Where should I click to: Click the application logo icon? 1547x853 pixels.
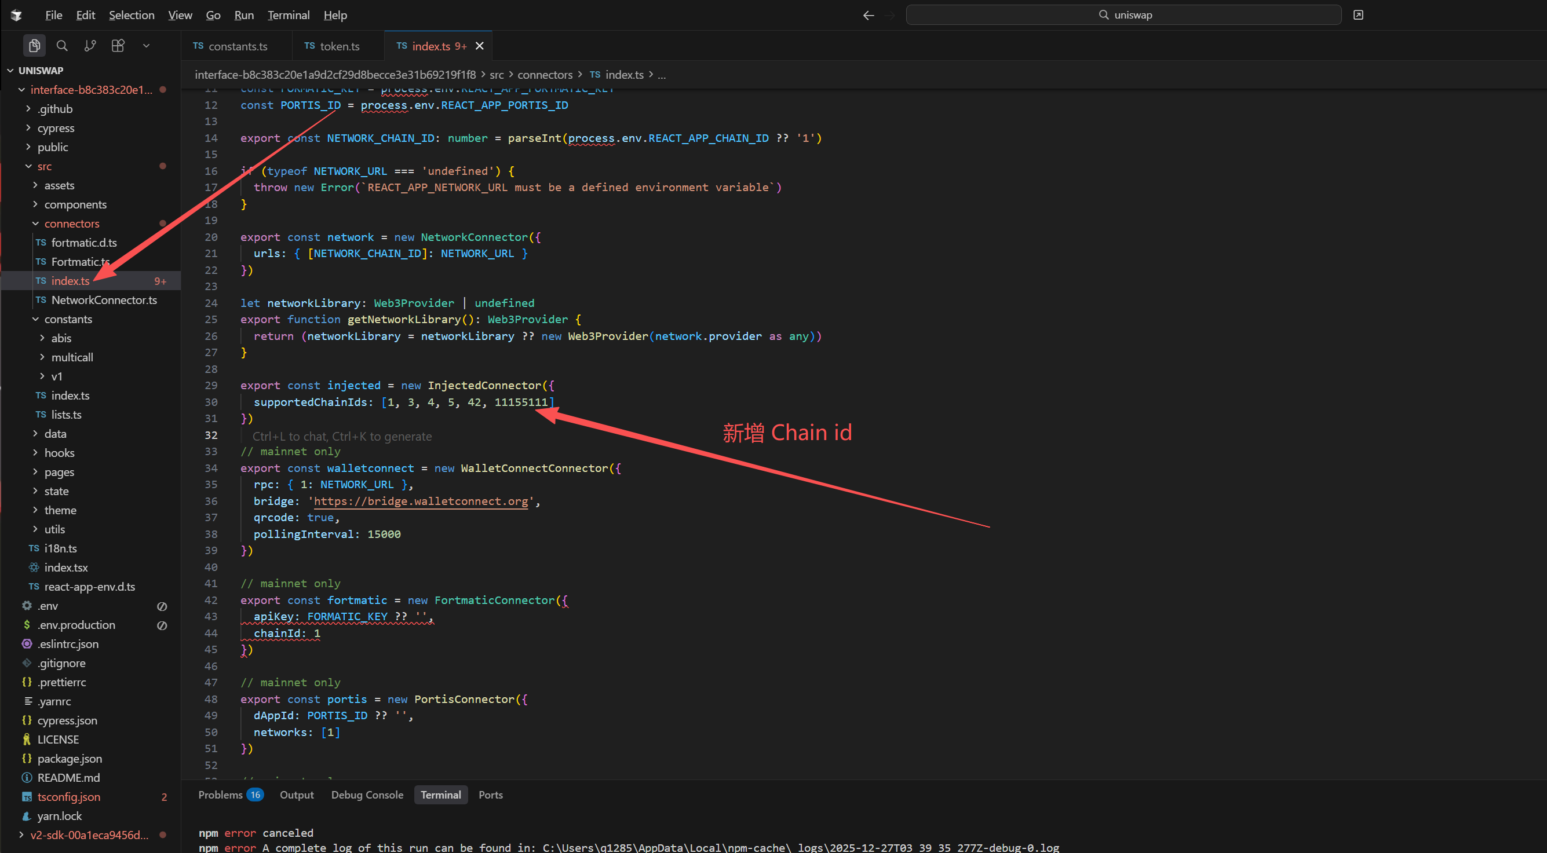16,15
